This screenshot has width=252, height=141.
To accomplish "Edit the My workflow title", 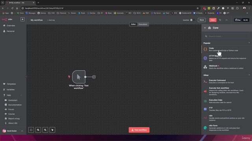I will pyautogui.click(x=37, y=20).
